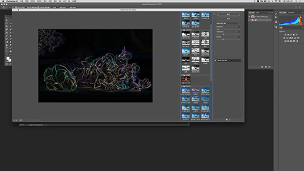Add a Levels adjustment

pyautogui.click(x=288, y=34)
